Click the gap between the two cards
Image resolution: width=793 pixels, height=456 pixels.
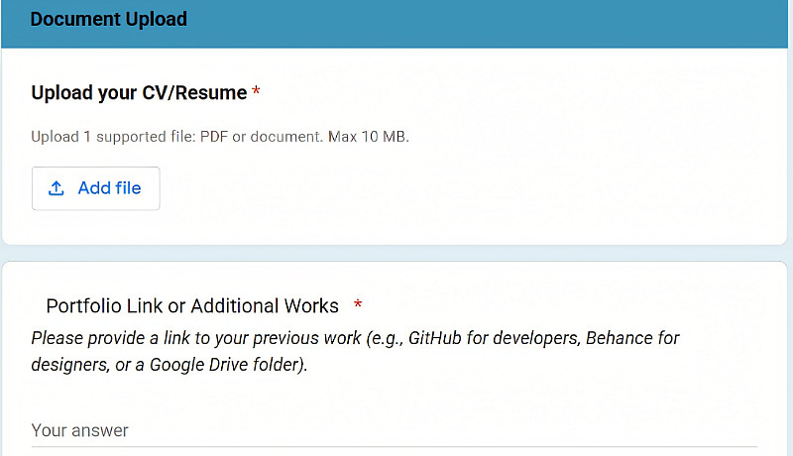pyautogui.click(x=396, y=253)
